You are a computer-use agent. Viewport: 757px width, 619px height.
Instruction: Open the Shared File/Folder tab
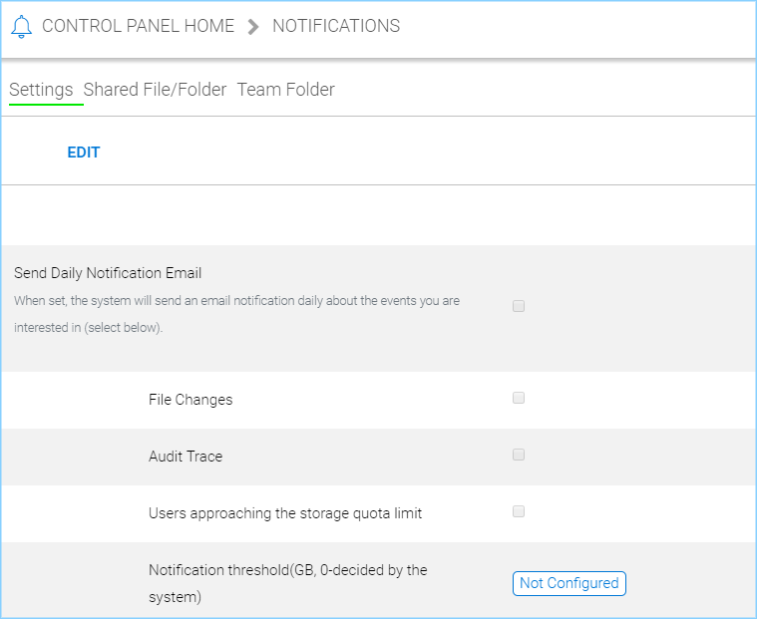[155, 90]
